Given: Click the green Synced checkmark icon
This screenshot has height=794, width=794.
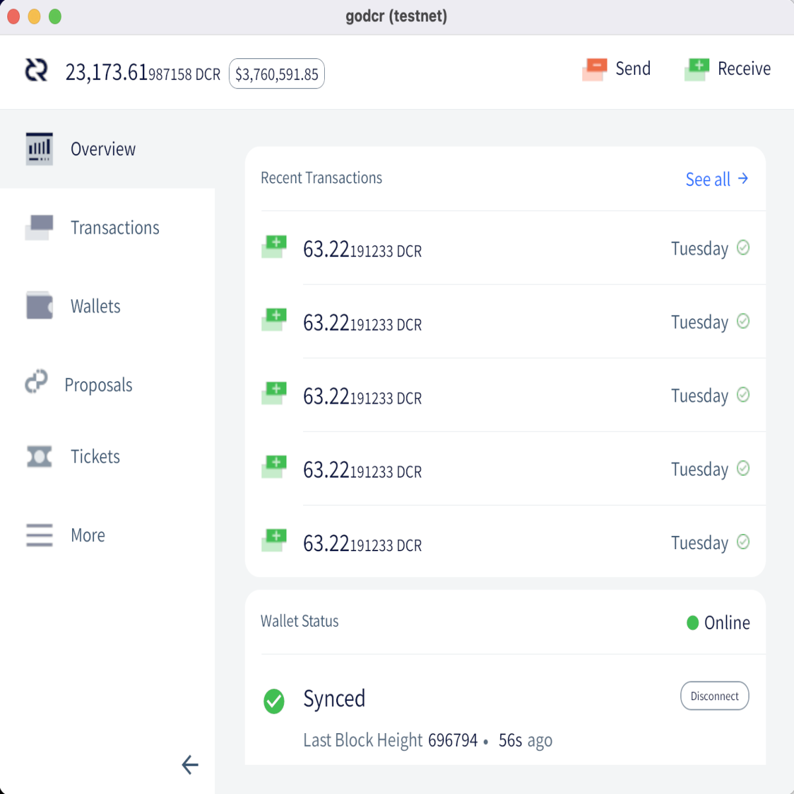Looking at the screenshot, I should [x=274, y=701].
